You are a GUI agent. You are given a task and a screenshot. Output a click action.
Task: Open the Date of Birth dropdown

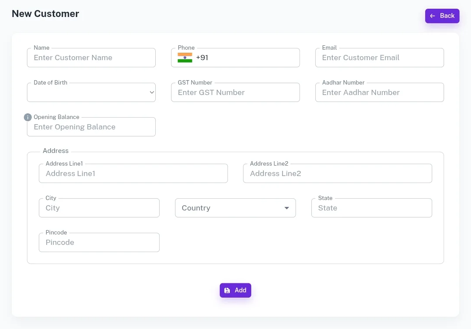[91, 92]
